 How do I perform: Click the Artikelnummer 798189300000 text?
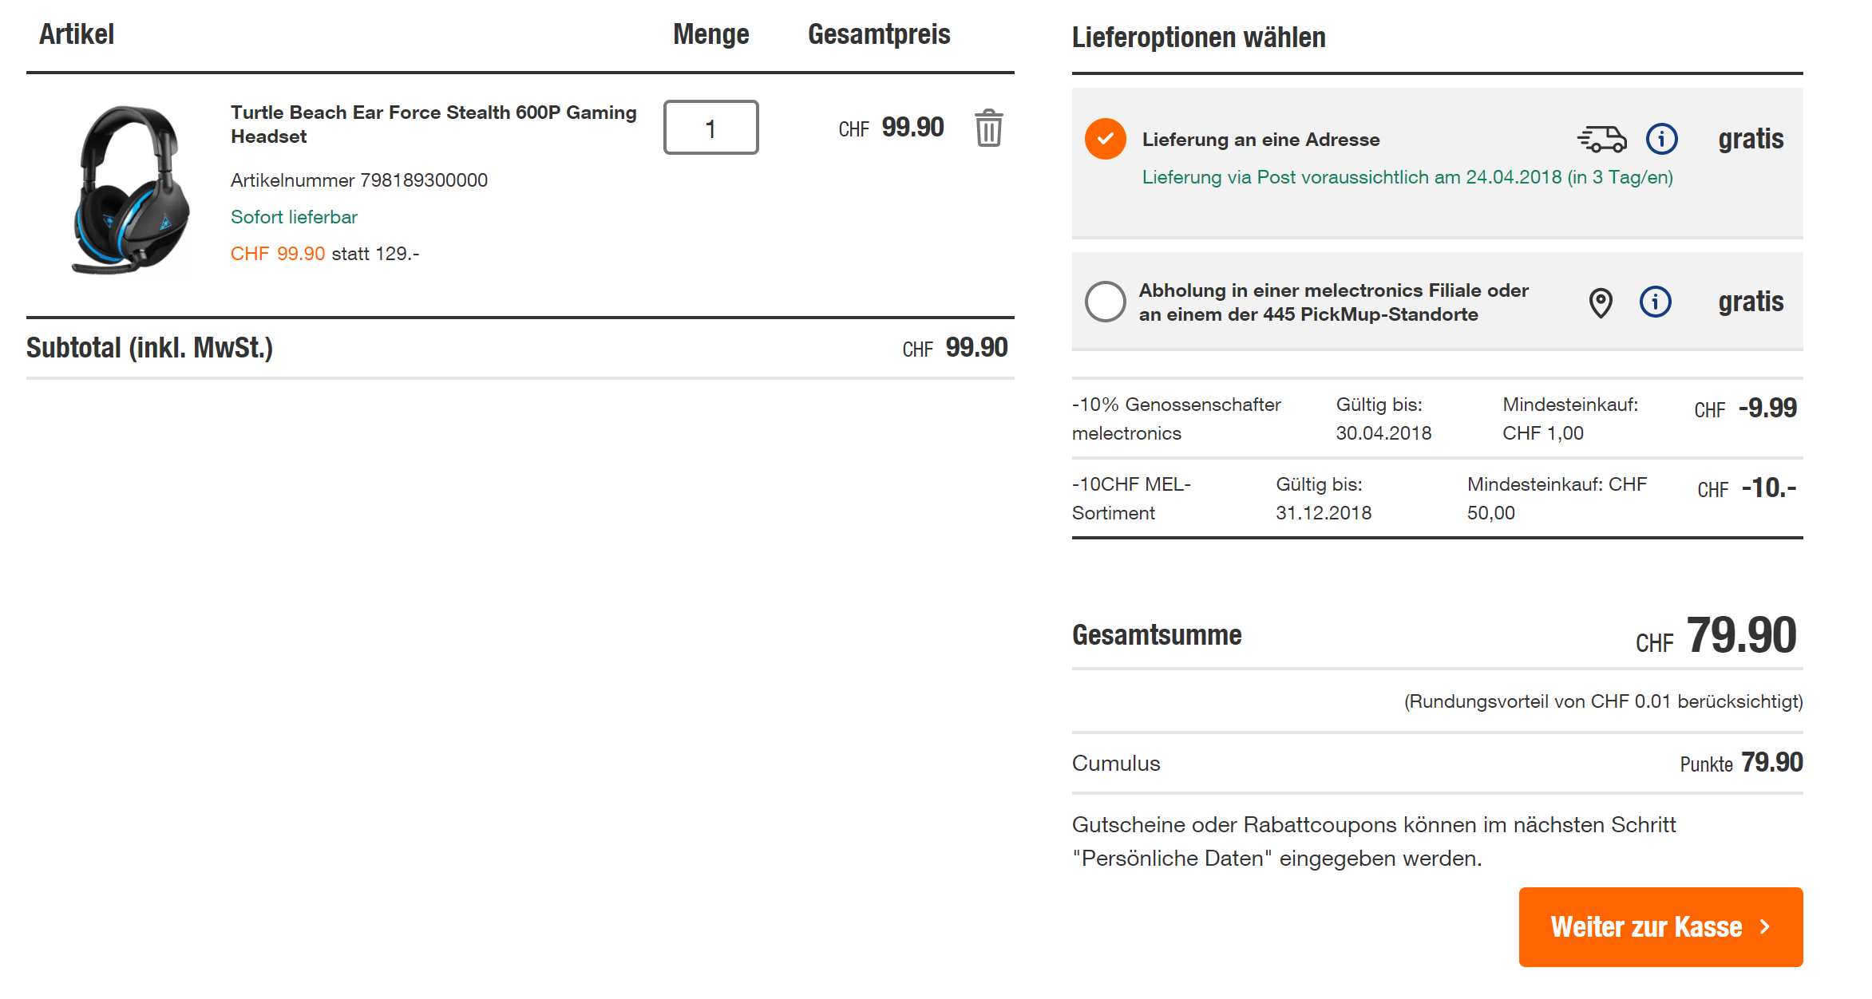pyautogui.click(x=358, y=180)
